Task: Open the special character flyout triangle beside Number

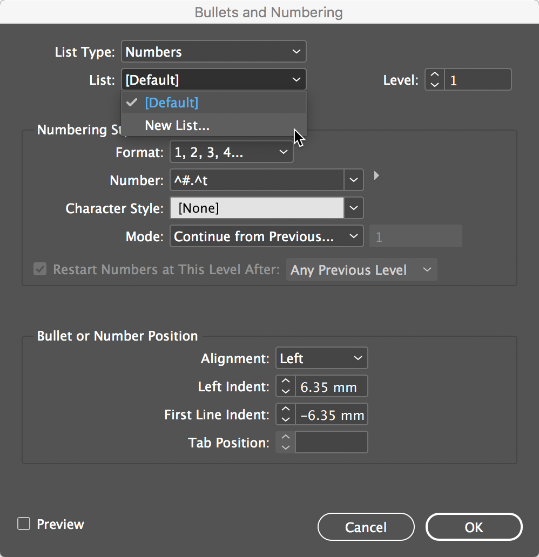Action: coord(376,175)
